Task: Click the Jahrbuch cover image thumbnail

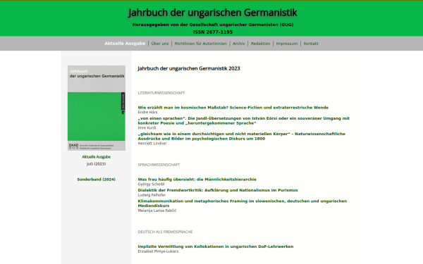Action: point(97,108)
